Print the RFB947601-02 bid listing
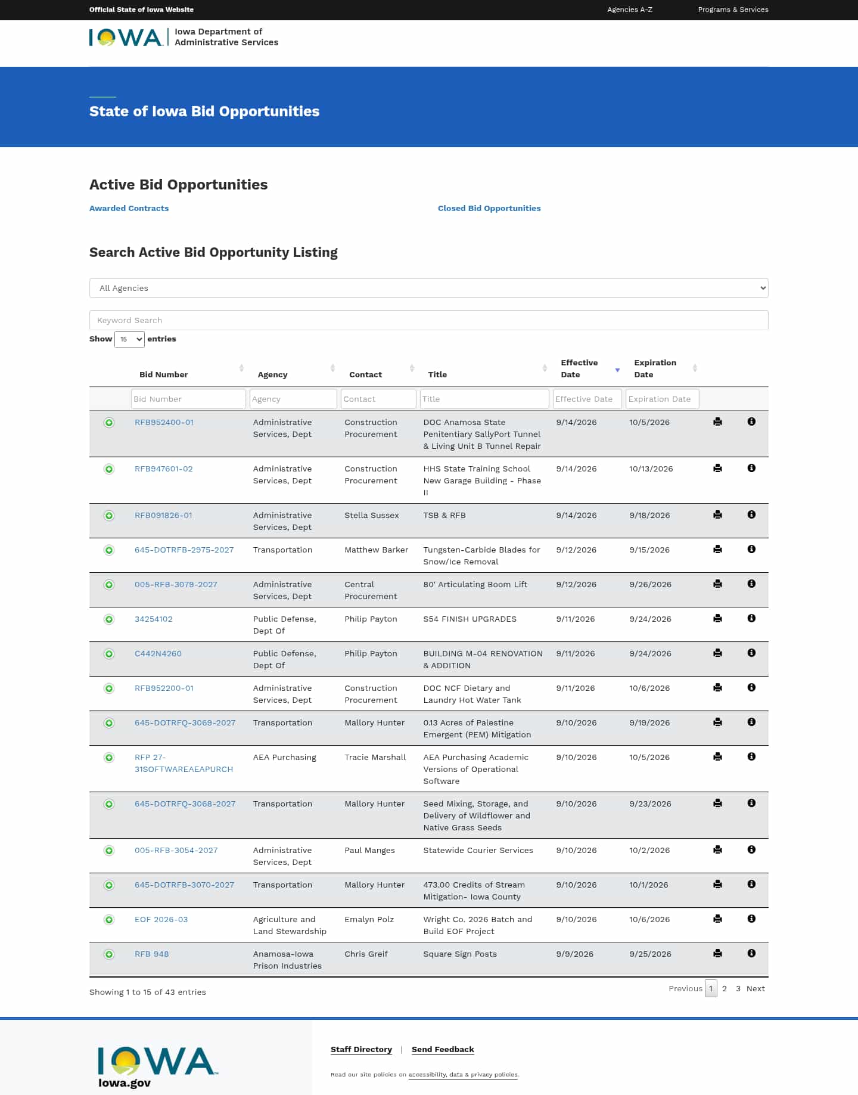 pyautogui.click(x=717, y=468)
